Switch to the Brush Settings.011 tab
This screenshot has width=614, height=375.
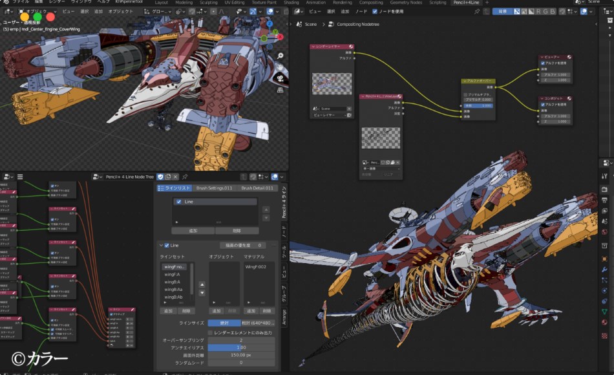[213, 187]
